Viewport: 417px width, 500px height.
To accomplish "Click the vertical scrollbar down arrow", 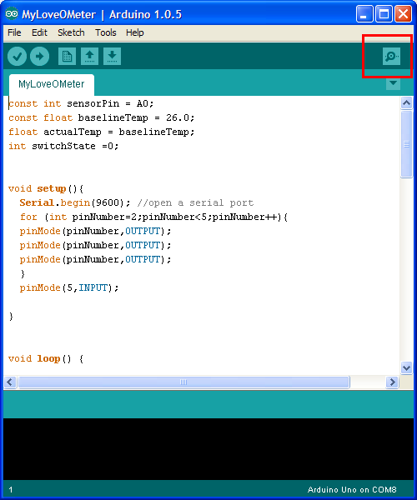I will (x=406, y=367).
